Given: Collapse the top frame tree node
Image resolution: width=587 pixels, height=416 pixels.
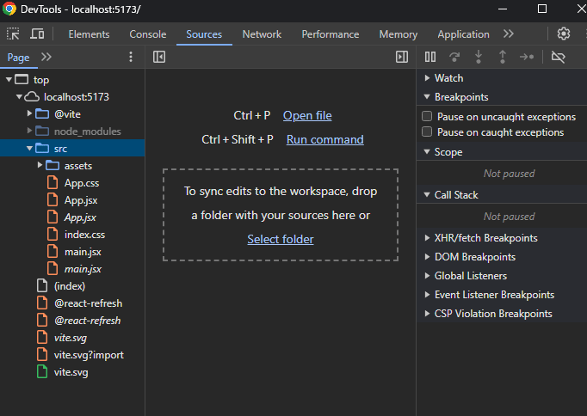Looking at the screenshot, I should 9,79.
